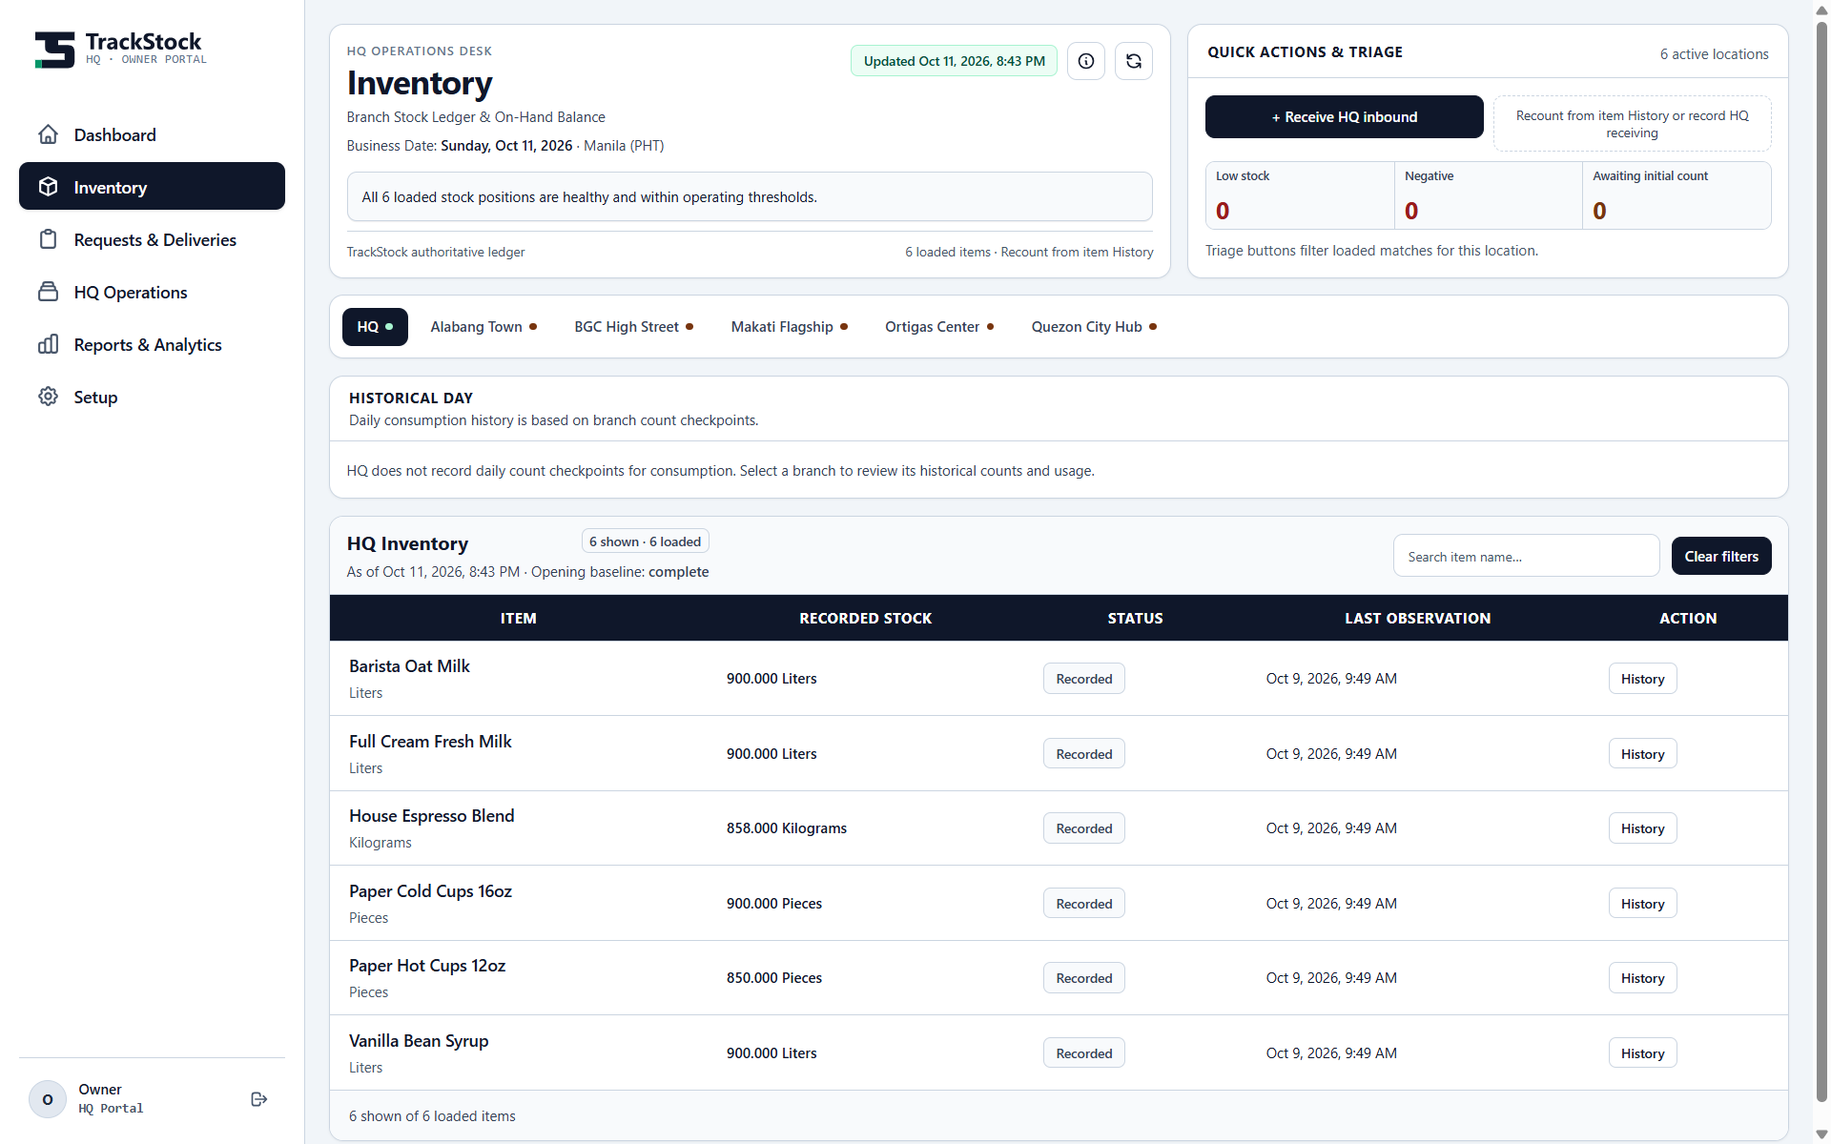Open Setup settings page

(x=152, y=397)
